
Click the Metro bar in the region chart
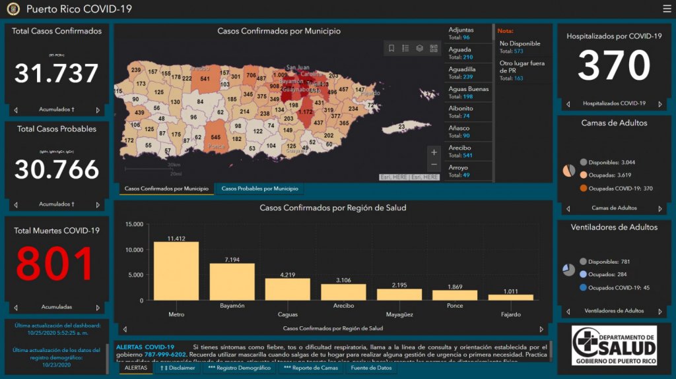pyautogui.click(x=176, y=271)
